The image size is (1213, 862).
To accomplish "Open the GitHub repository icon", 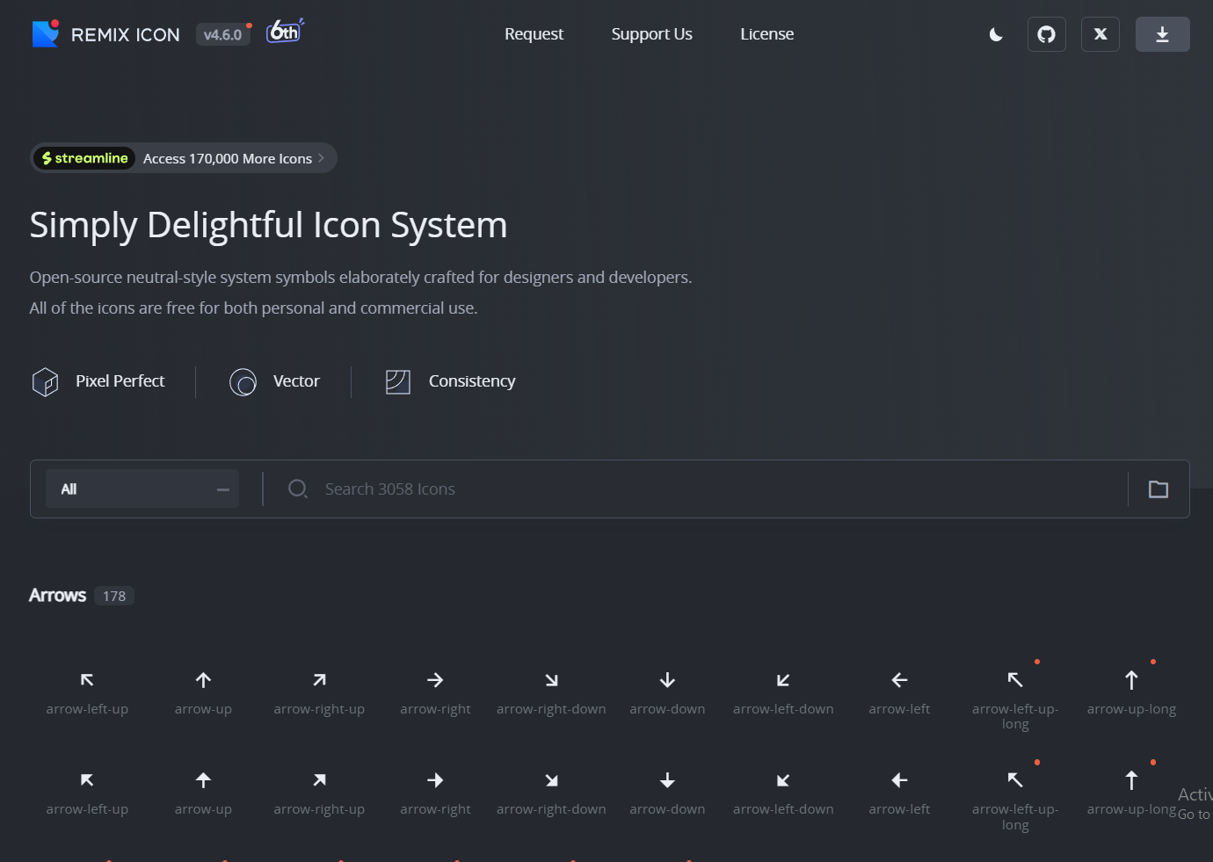I will pyautogui.click(x=1046, y=34).
